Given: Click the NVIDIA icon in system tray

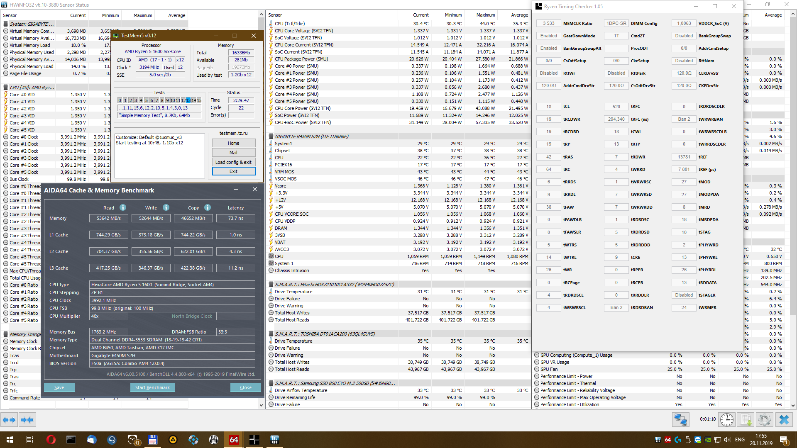Looking at the screenshot, I should [x=707, y=440].
